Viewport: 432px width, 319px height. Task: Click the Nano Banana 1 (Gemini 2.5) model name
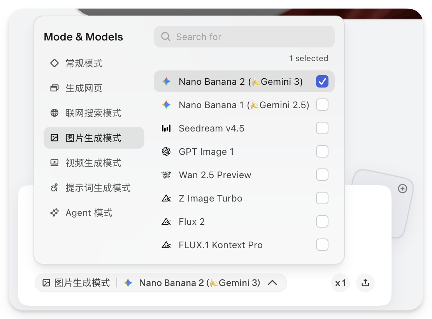coord(244,105)
